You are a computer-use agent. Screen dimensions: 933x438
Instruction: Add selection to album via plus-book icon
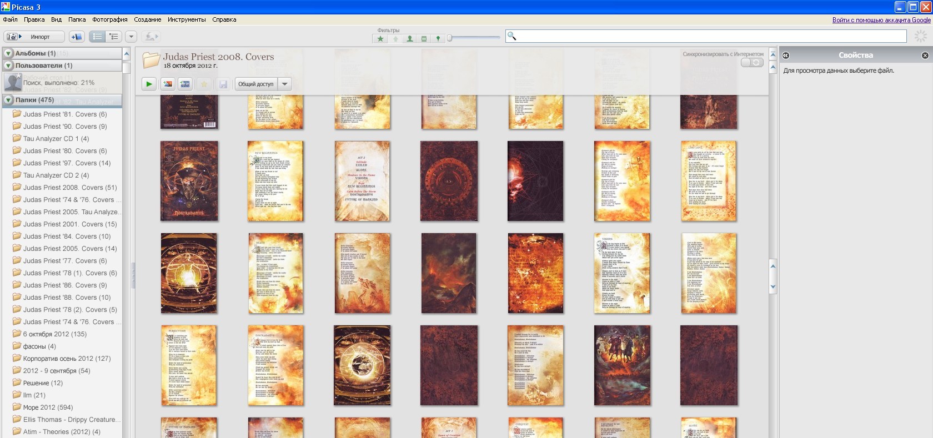click(x=77, y=37)
